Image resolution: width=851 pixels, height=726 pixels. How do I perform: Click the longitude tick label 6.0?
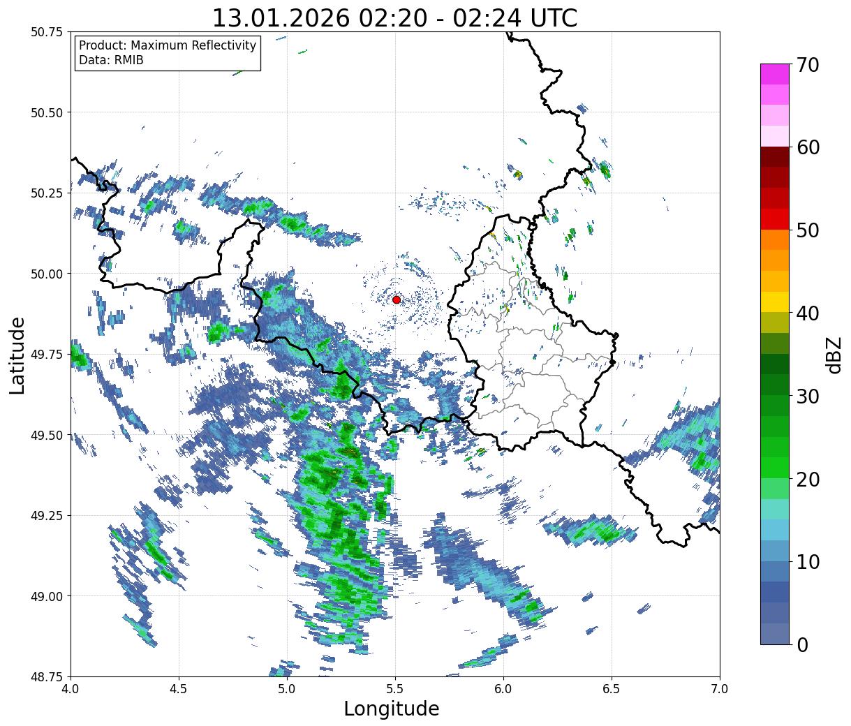[x=503, y=689]
